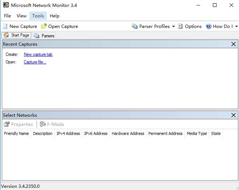This screenshot has width=239, height=190.
Task: Click the Parser Profiles icon
Action: (x=135, y=26)
